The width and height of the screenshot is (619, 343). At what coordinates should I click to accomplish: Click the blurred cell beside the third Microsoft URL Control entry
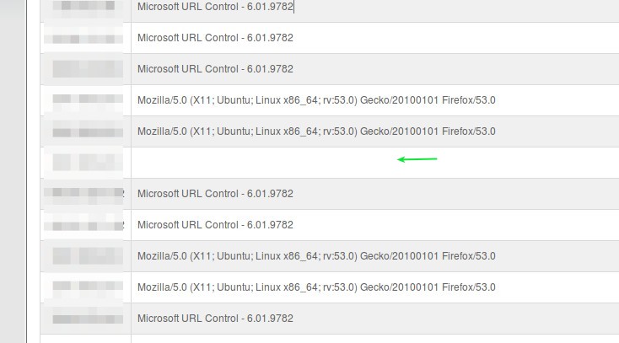click(86, 69)
